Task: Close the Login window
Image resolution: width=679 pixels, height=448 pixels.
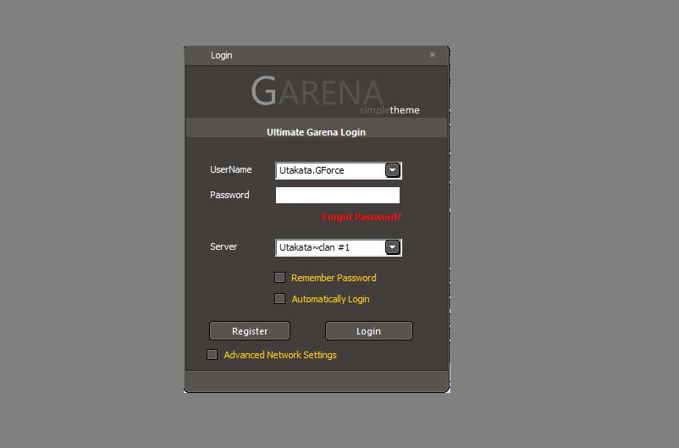Action: click(x=433, y=55)
